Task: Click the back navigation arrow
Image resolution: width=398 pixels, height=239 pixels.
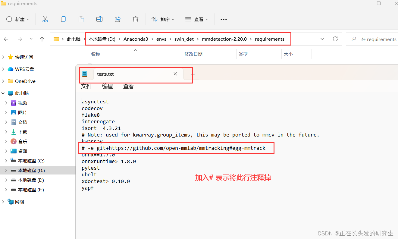Action: (6, 39)
